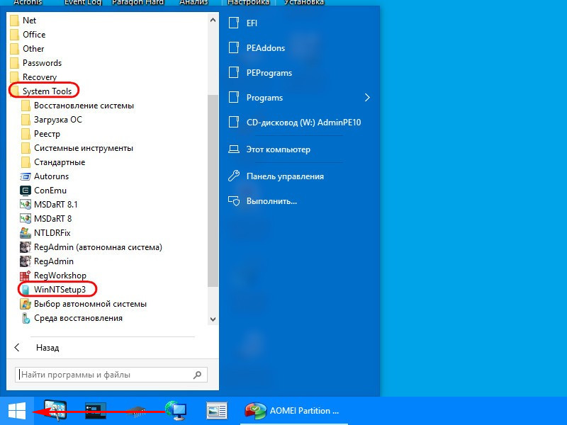The width and height of the screenshot is (567, 425).
Task: Launch the plain RegAdmin entry
Action: point(47,261)
